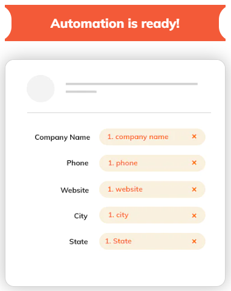Screen dimensions: 231x291
Task: Click the '1. State' mapped field
Action: click(x=152, y=241)
